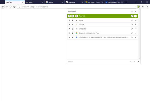Screen dimensions: 150x102
Task: Close New Tab from the popup list
Action: [135, 16]
